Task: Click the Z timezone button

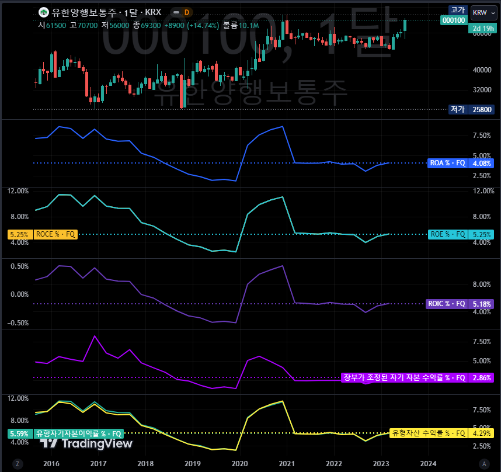Action: (18, 464)
